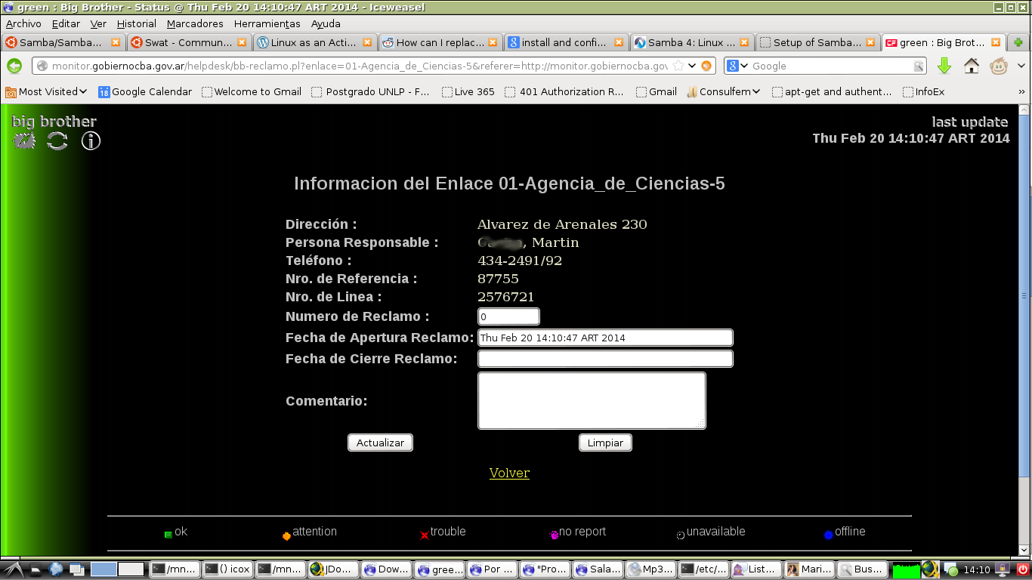Open the apt-get and authent bookmark
The width and height of the screenshot is (1032, 580).
click(x=832, y=92)
